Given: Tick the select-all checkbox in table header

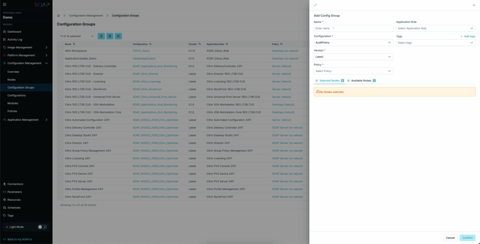Looking at the screenshot, I should point(60,44).
